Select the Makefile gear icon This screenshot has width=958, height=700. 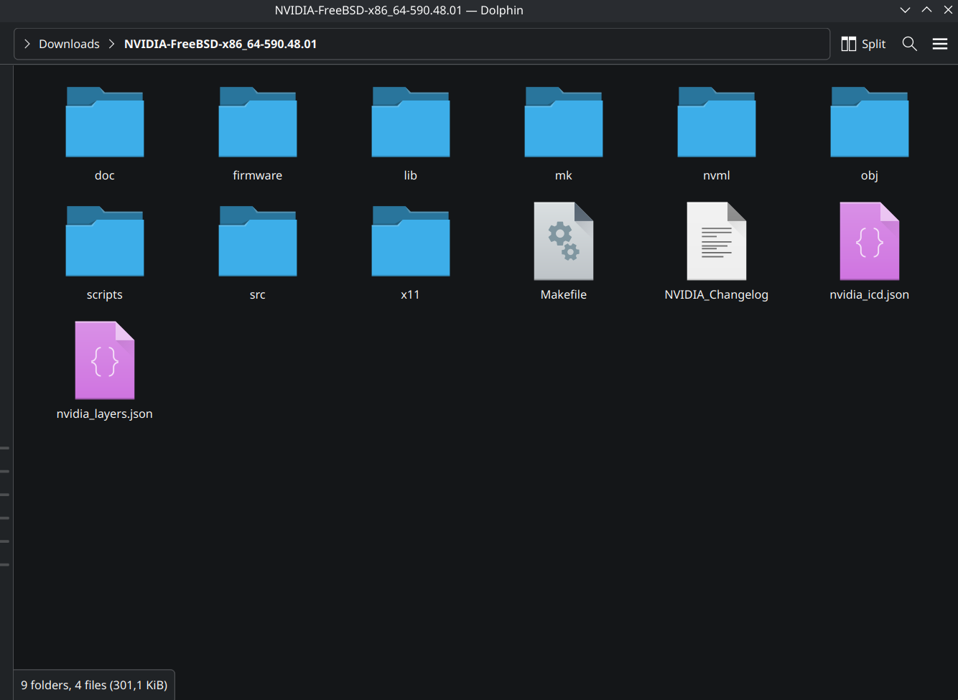(564, 241)
